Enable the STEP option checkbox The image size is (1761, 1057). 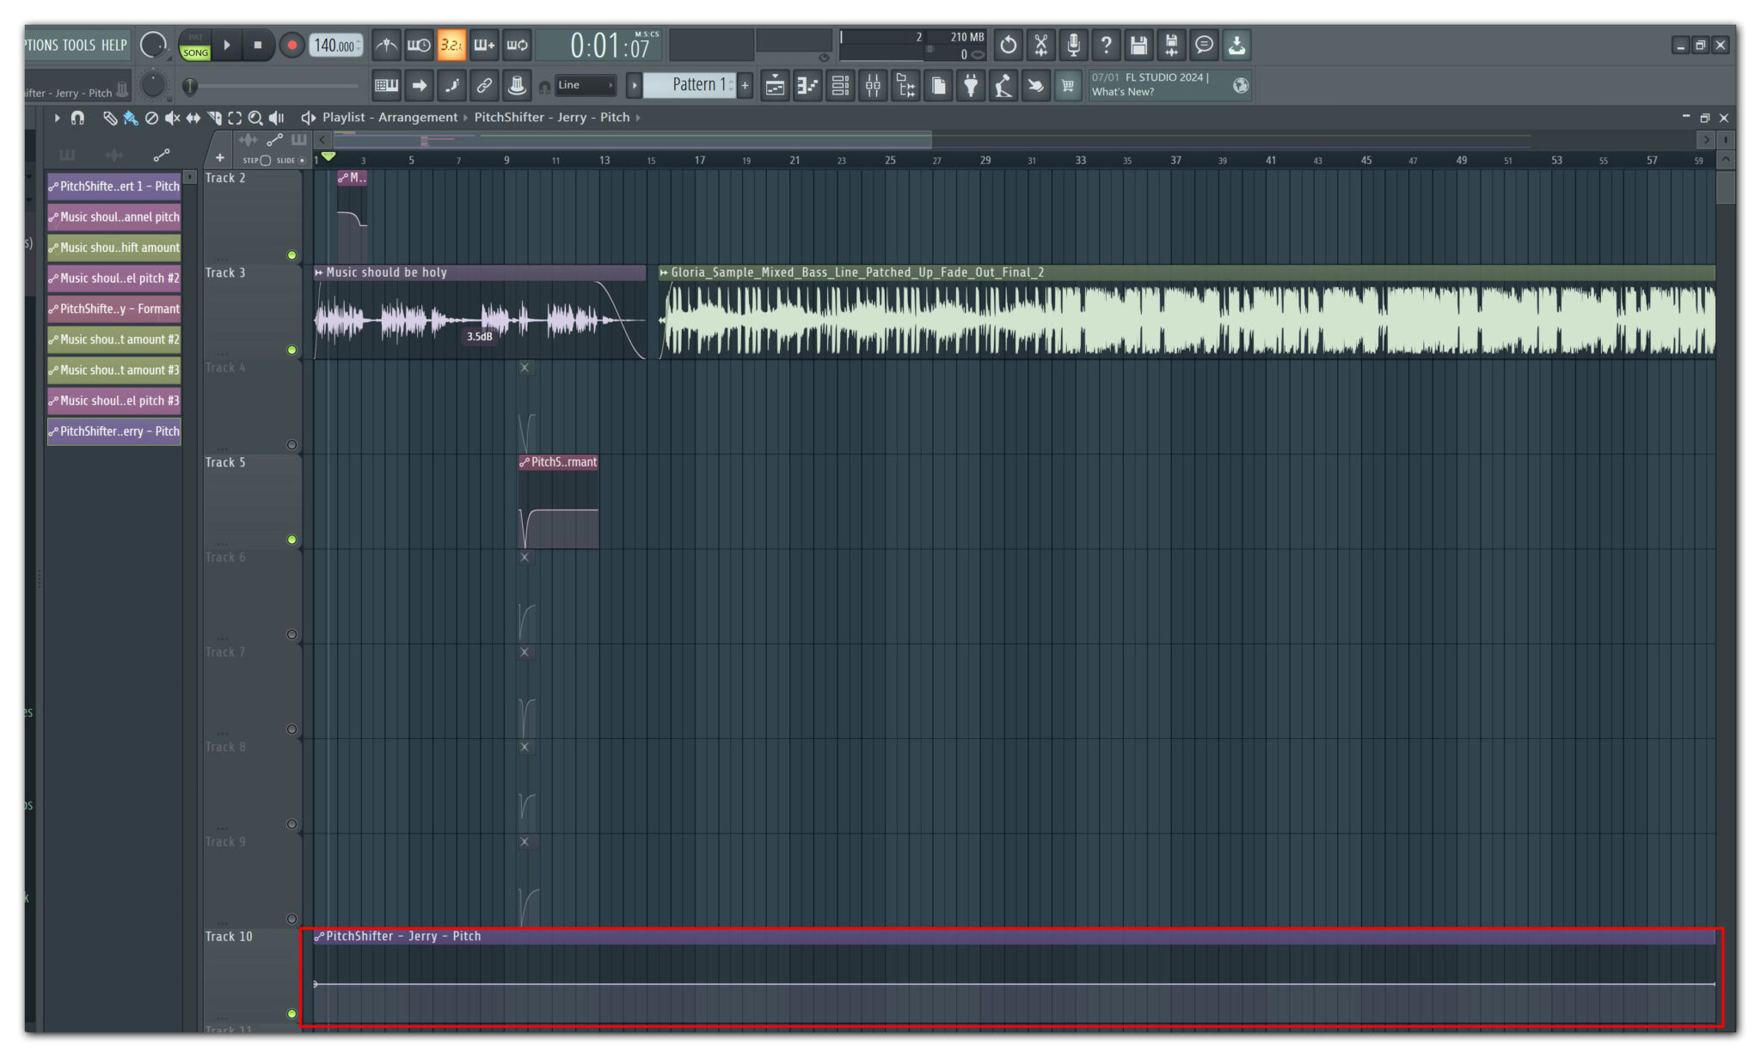point(266,161)
